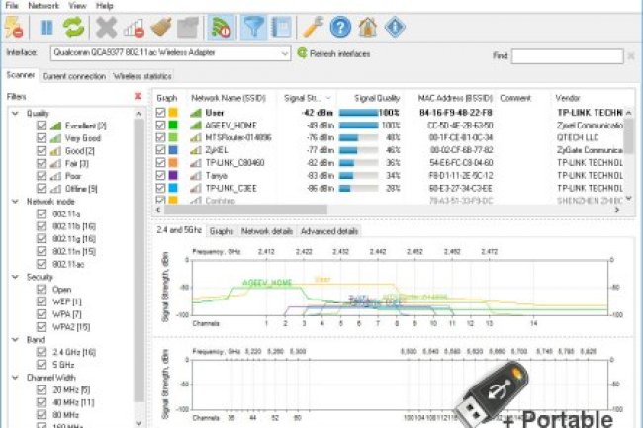Click the signal bars with red minus icon
This screenshot has height=428, width=643.
(134, 28)
